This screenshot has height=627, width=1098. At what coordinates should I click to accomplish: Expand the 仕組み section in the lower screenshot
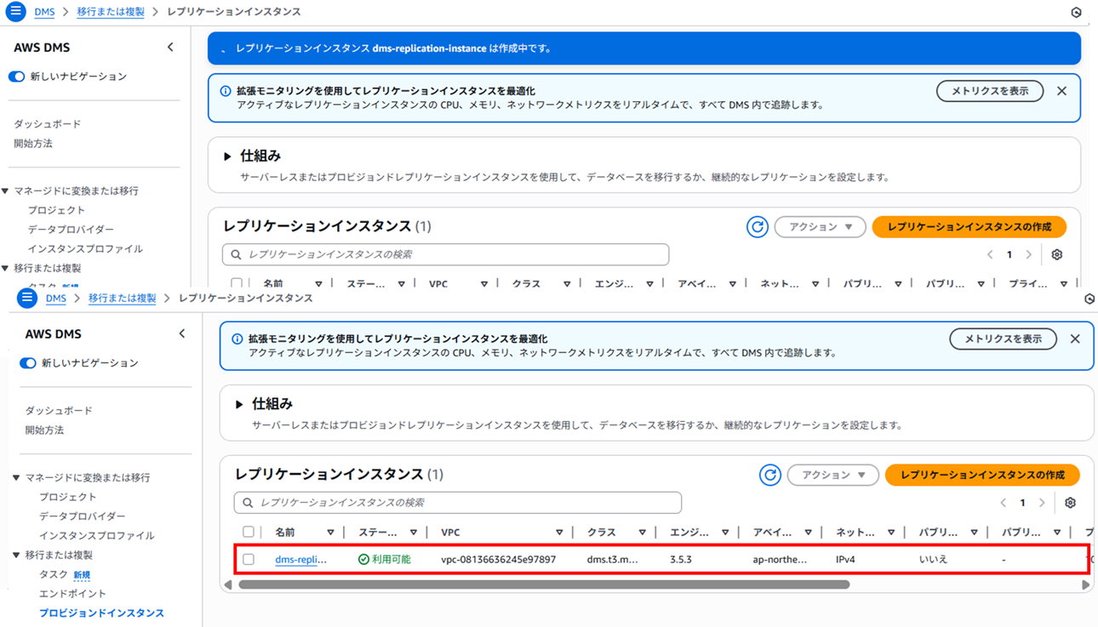(x=239, y=404)
